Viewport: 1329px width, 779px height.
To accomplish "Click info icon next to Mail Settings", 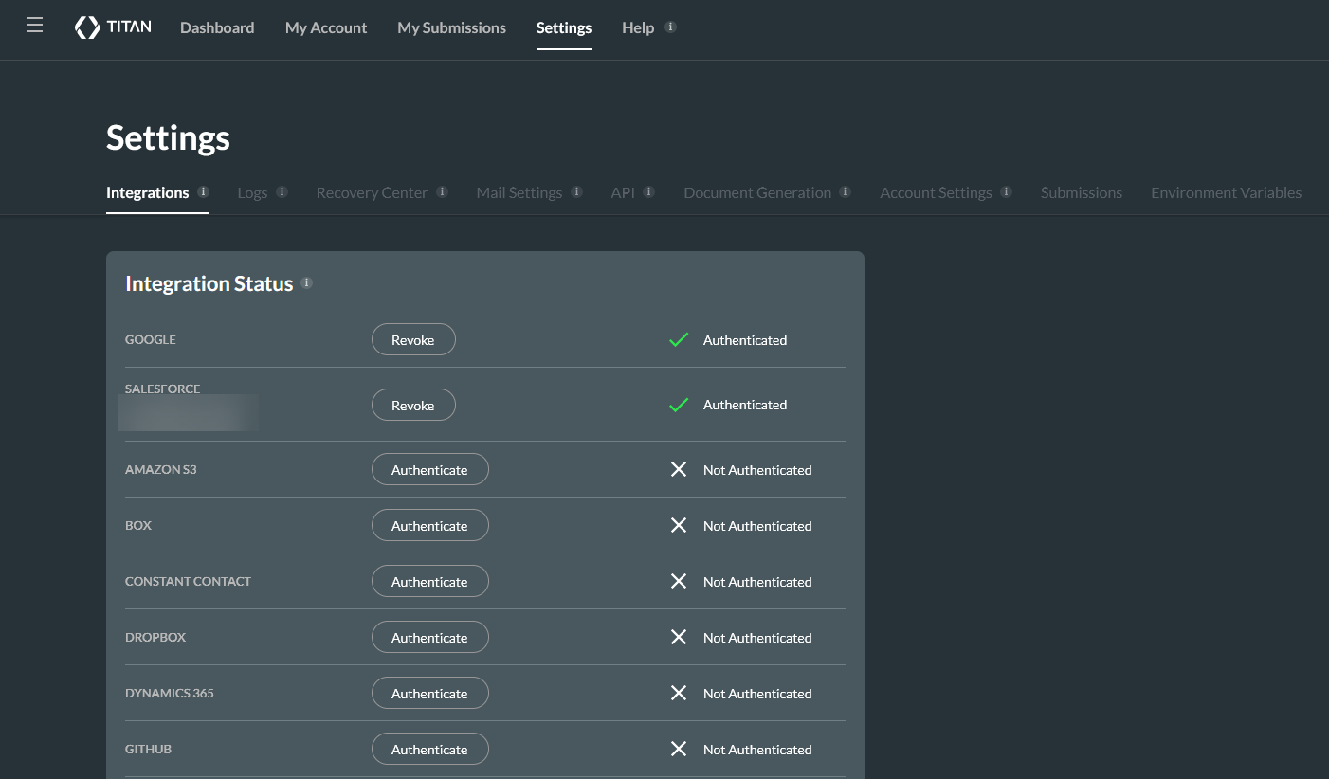I will [576, 191].
